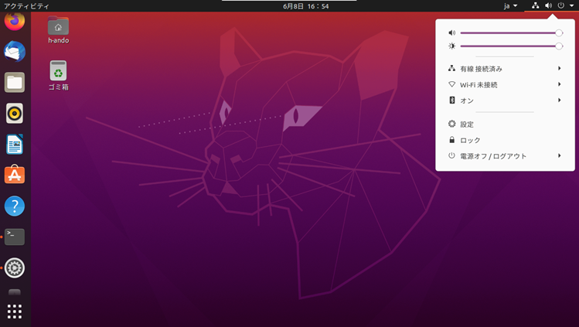The width and height of the screenshot is (579, 327).
Task: Click the power icon in top bar
Action: 561,5
